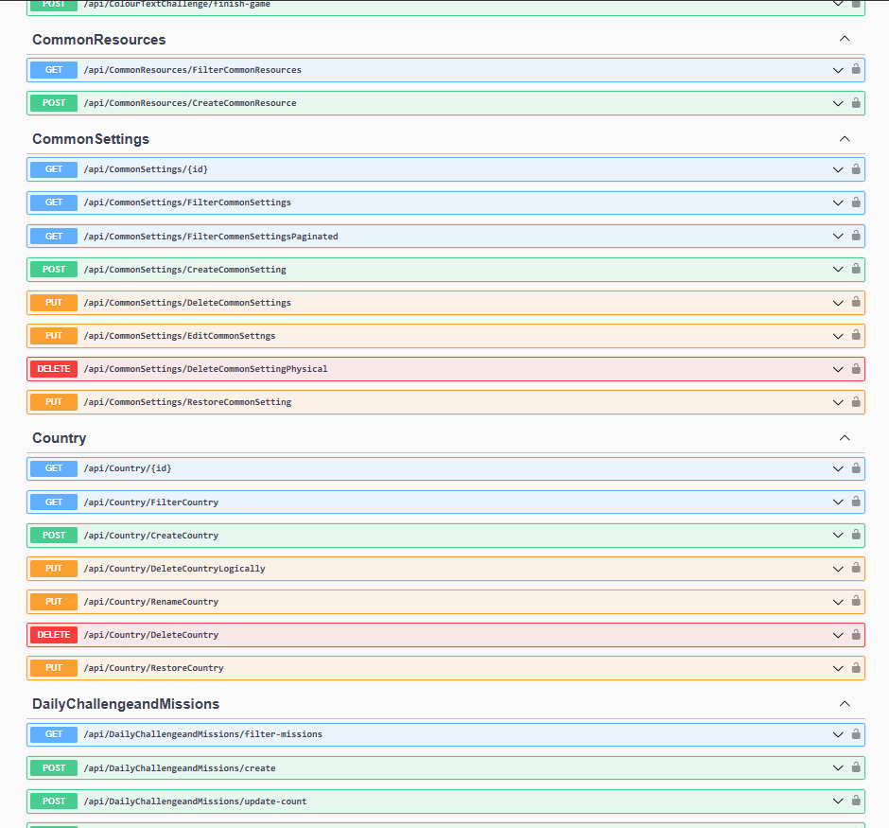Image resolution: width=889 pixels, height=828 pixels.
Task: Click the GET badge on /api/CommonSettings/FilterCommonSettings
Action: click(53, 202)
